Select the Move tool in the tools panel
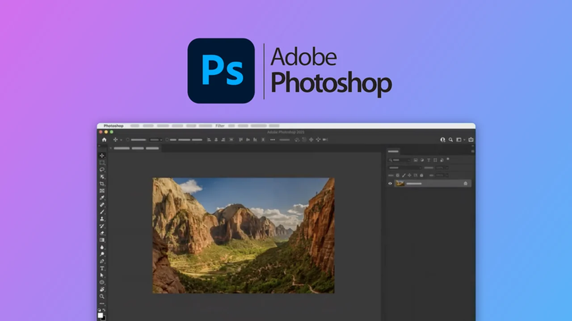This screenshot has width=572, height=321. pyautogui.click(x=102, y=156)
